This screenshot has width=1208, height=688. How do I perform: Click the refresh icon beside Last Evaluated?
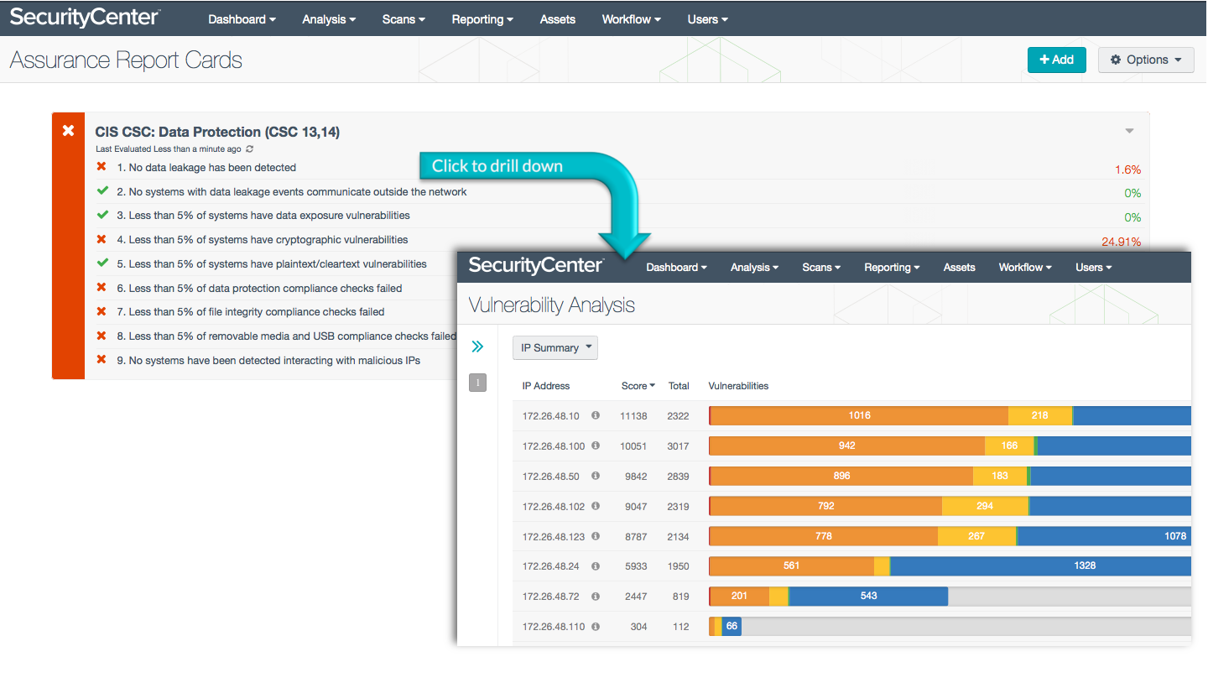(x=249, y=149)
